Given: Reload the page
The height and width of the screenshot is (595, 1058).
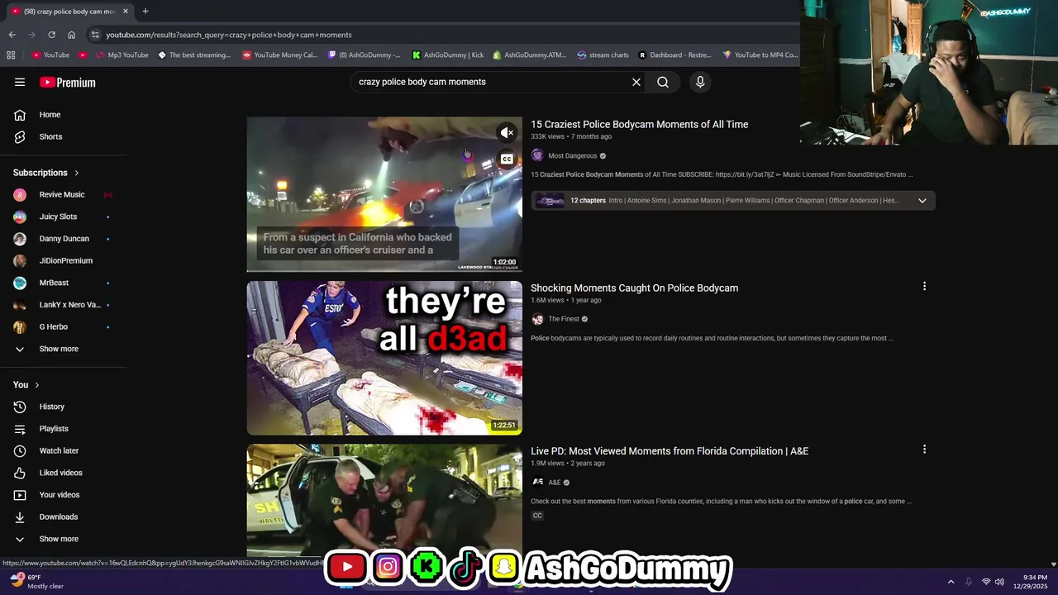Looking at the screenshot, I should click(51, 35).
